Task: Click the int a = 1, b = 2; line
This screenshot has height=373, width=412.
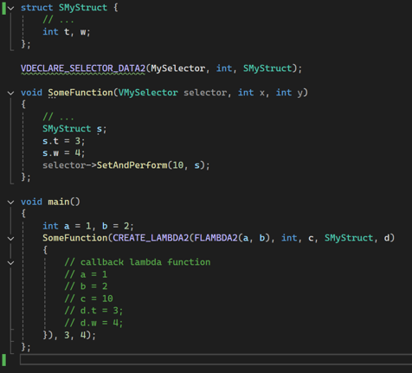Action: (88, 226)
